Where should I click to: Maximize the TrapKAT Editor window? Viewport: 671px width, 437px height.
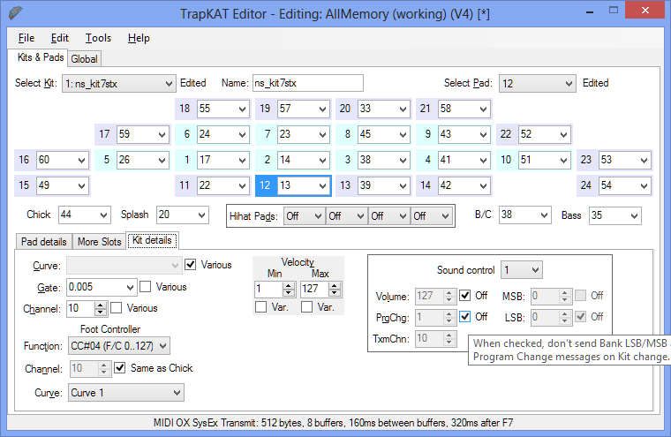[x=614, y=11]
